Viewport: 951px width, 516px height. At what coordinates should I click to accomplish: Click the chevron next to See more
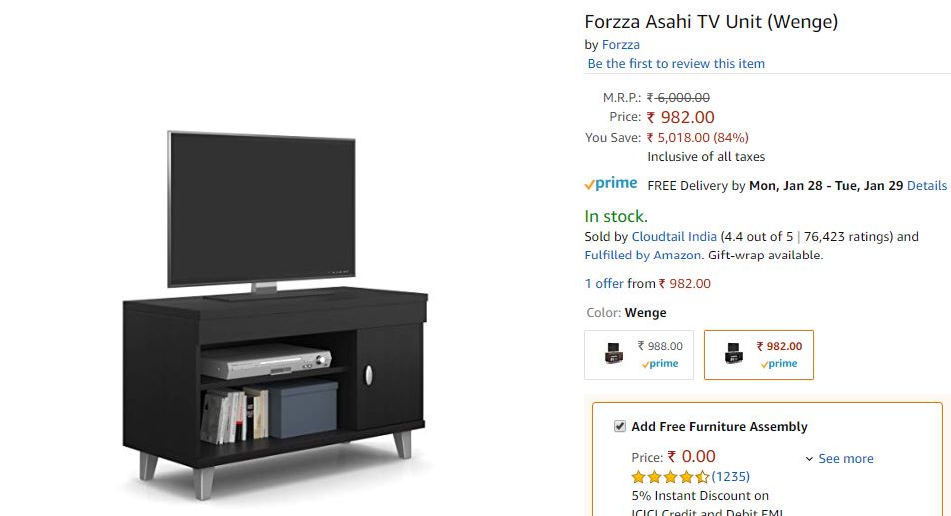[x=809, y=459]
